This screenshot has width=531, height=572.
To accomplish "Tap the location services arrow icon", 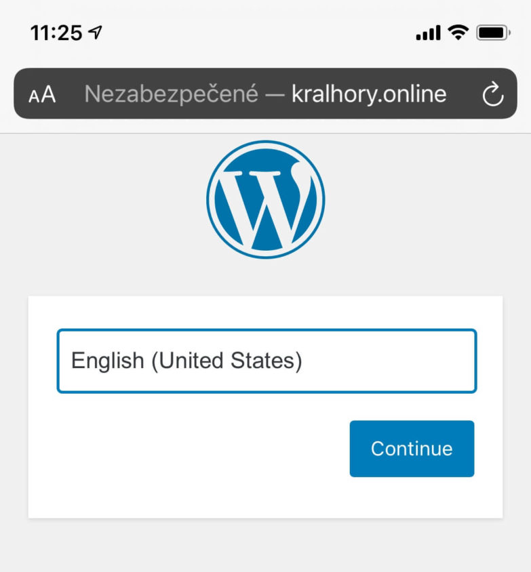I will point(95,33).
